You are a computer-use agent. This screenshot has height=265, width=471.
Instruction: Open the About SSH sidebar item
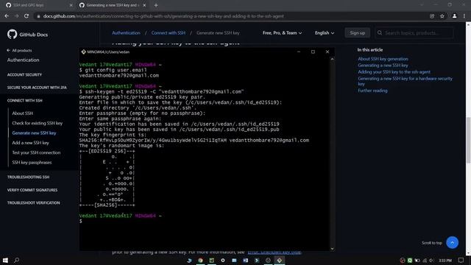coord(23,113)
